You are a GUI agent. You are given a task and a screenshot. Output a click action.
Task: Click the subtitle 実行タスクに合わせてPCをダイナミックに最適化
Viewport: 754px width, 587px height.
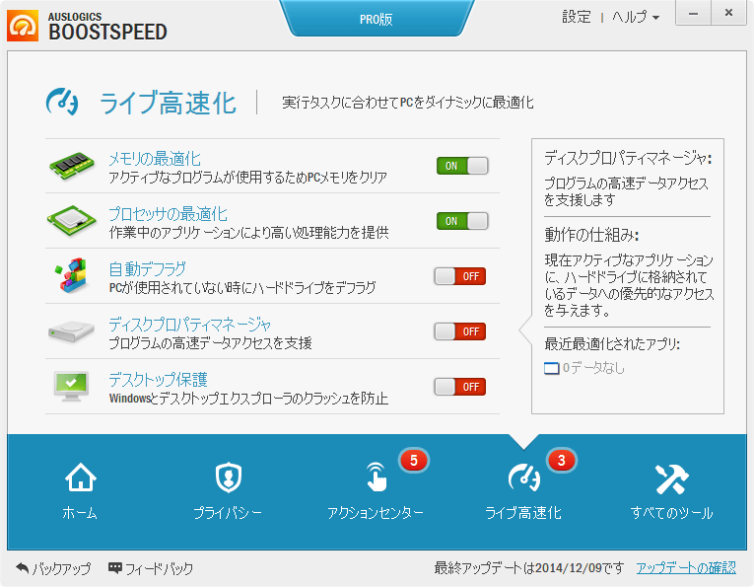pyautogui.click(x=408, y=103)
